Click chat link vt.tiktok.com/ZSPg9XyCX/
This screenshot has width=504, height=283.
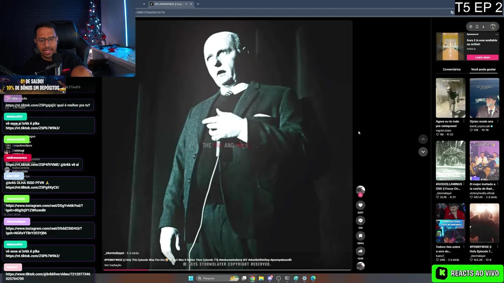(32, 187)
